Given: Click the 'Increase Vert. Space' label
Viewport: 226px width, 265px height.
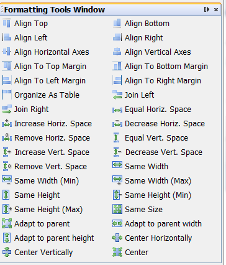Looking at the screenshot, I should pyautogui.click(x=52, y=152).
